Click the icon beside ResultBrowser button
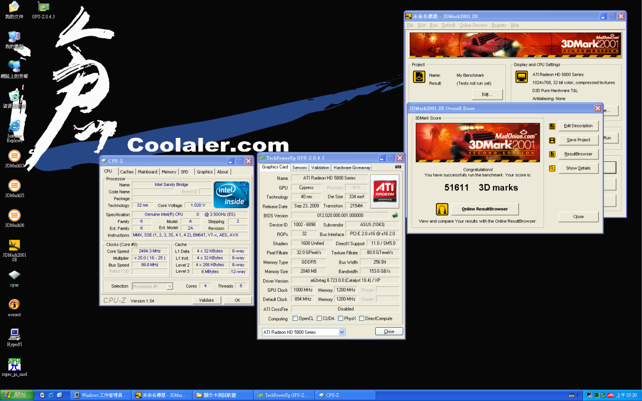642x401 pixels. click(x=552, y=154)
